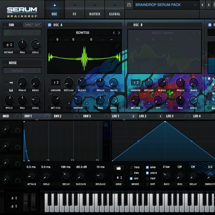Open the LFO shape folder icon
Image resolution: width=215 pixels, height=215 pixels.
tap(118, 168)
